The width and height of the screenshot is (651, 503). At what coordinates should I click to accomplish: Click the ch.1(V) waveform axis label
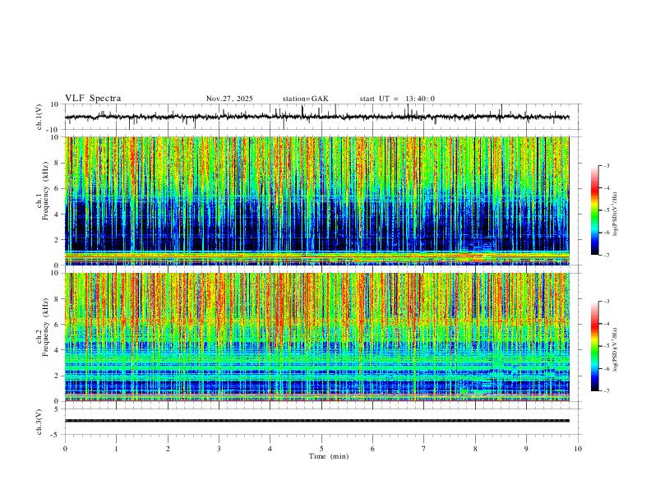pyautogui.click(x=40, y=117)
